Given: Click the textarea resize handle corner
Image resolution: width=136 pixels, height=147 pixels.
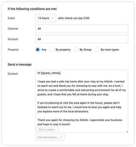Looking at the screenshot, I should [127, 131].
